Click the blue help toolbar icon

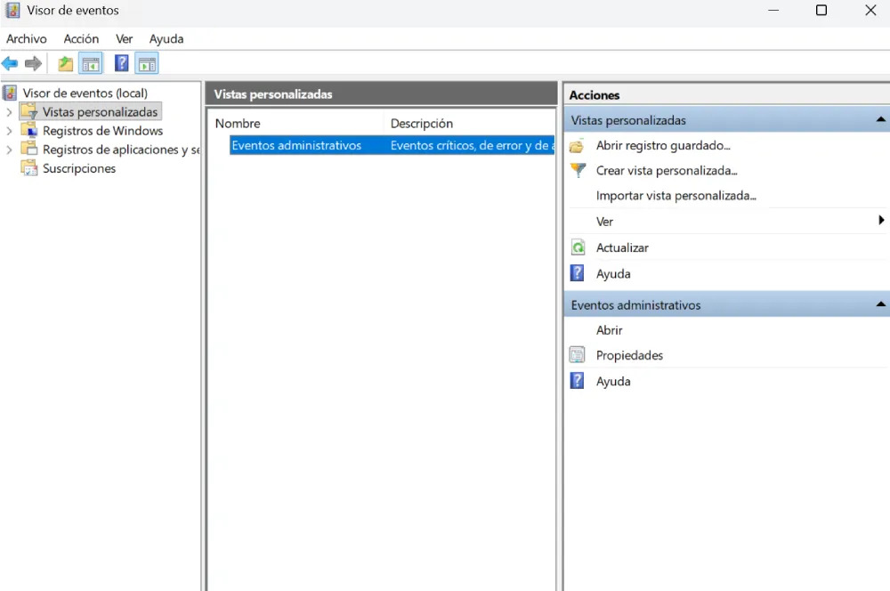tap(122, 63)
